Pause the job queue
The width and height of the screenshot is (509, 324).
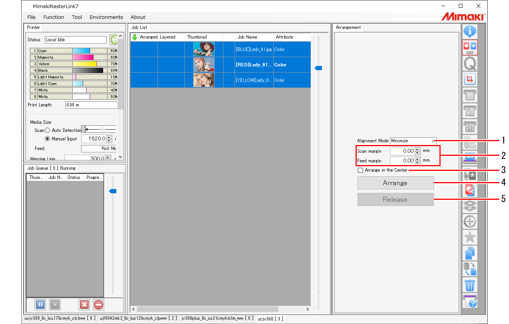(40, 304)
